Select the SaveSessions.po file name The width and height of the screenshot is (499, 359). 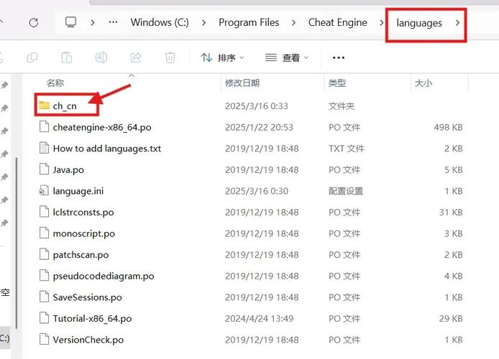click(x=87, y=297)
